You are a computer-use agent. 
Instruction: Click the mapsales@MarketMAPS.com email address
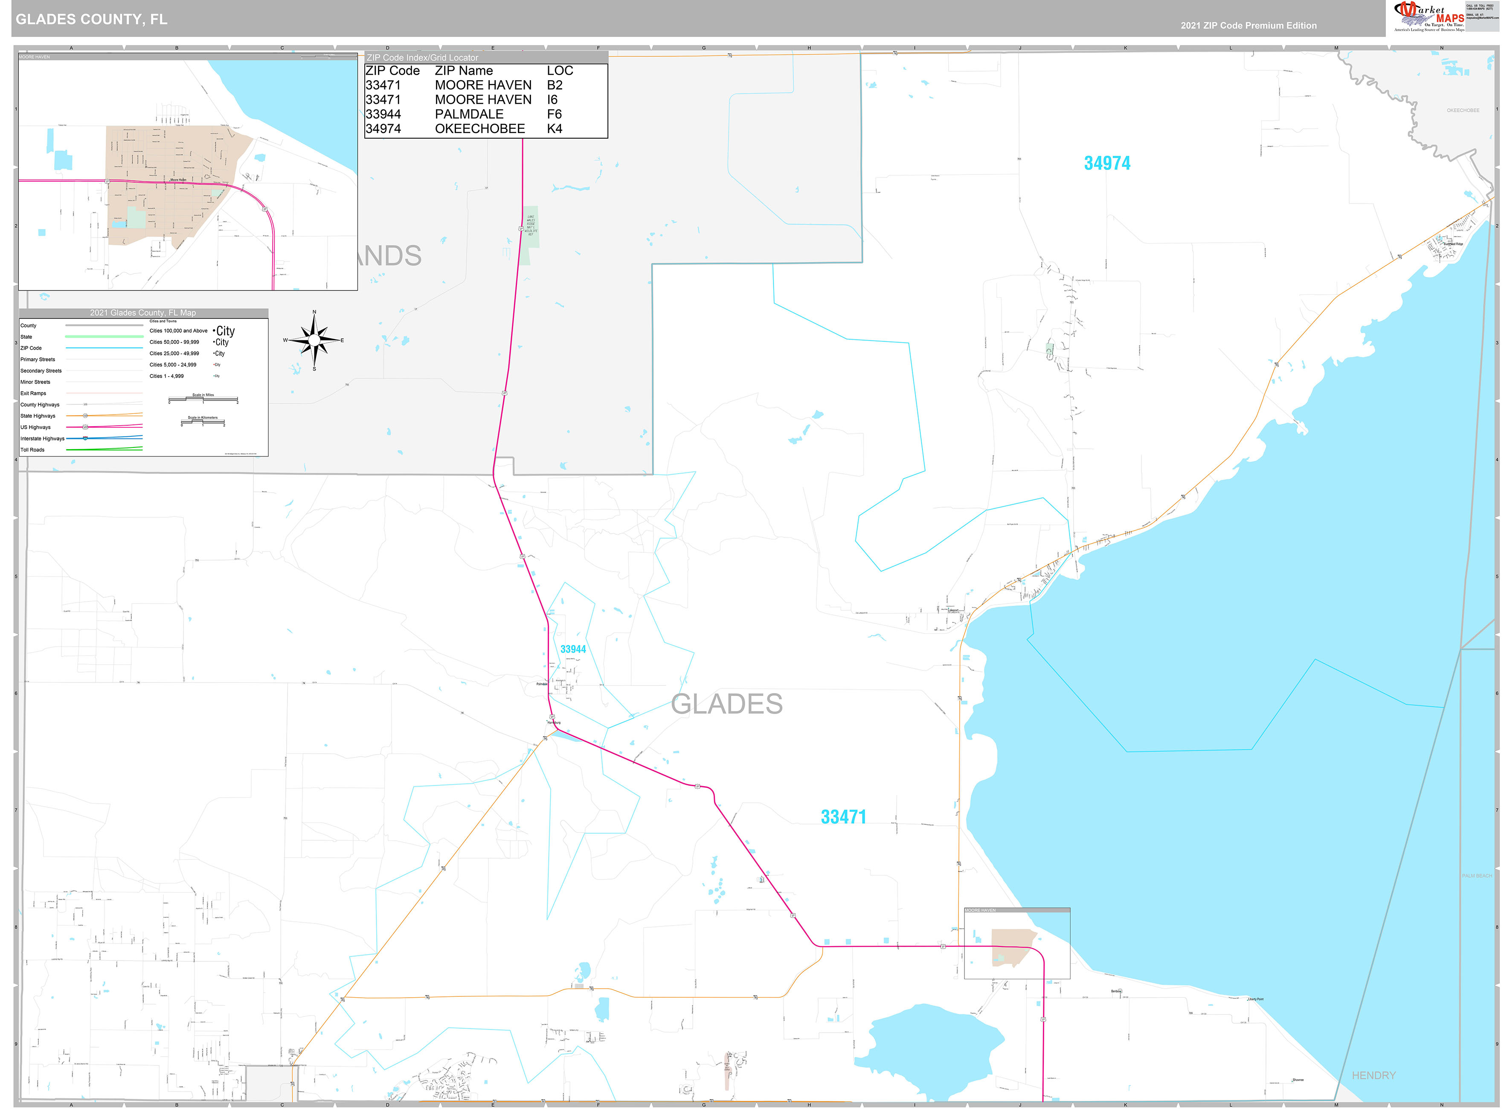[1483, 17]
